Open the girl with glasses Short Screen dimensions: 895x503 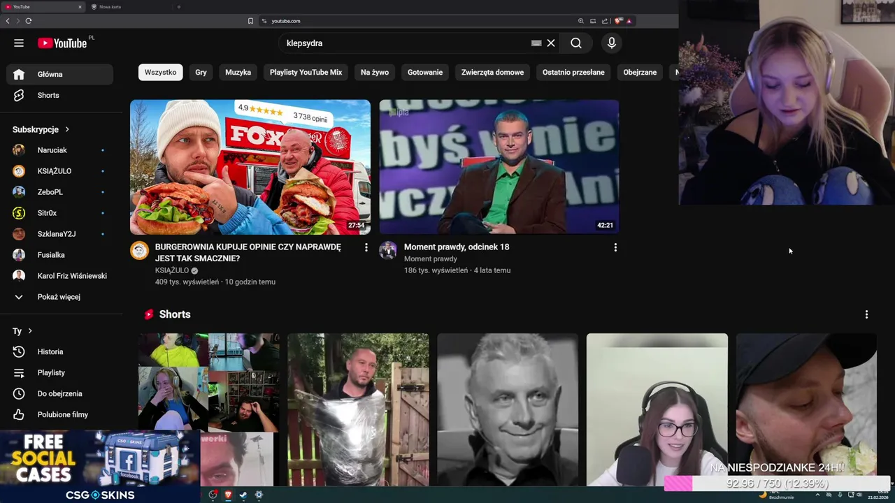657,409
